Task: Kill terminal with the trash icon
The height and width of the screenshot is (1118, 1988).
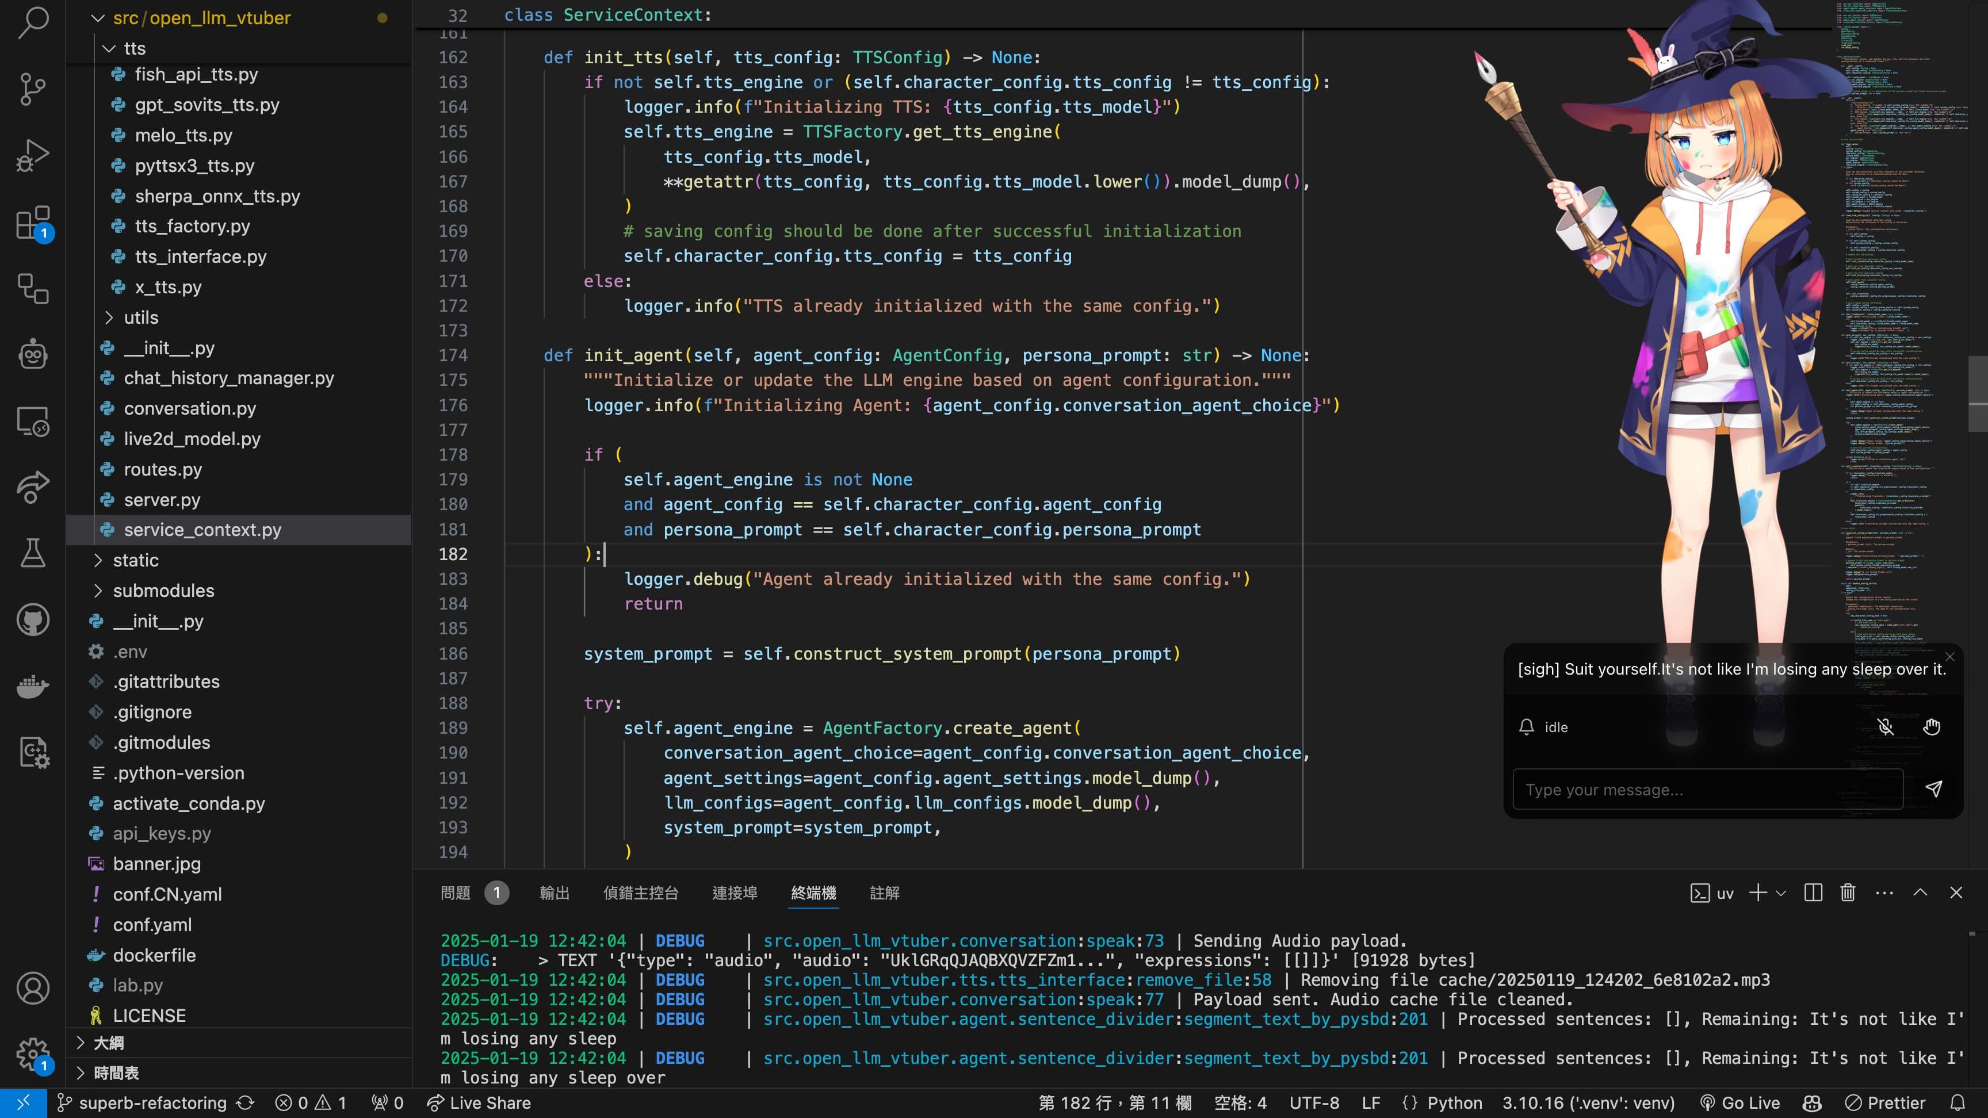Action: pyautogui.click(x=1848, y=893)
